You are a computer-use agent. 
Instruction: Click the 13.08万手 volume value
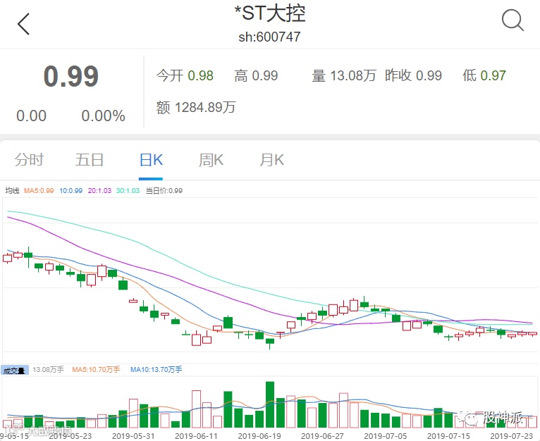(49, 370)
